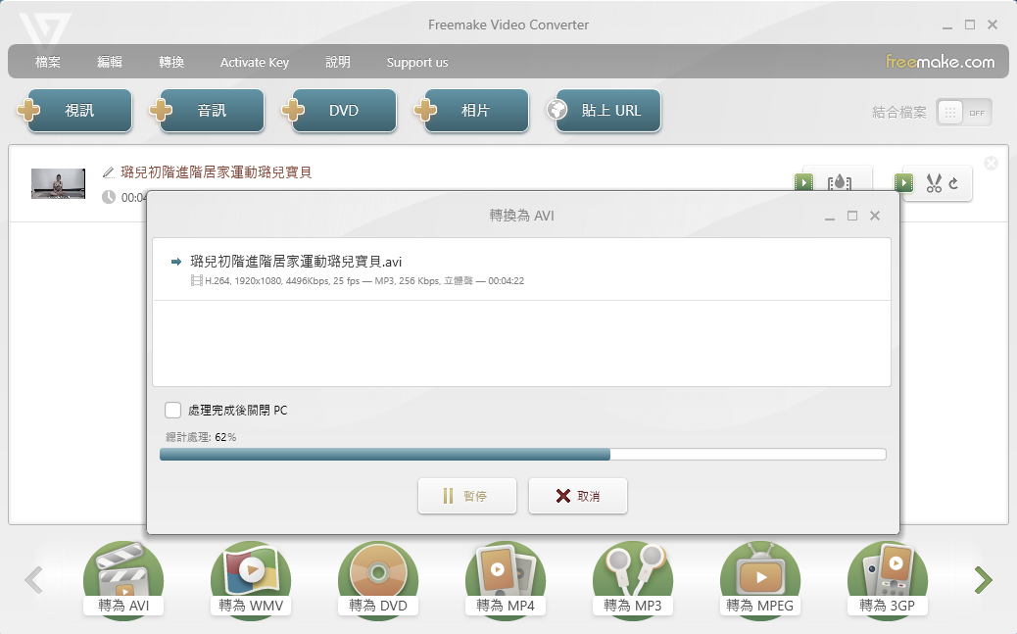Select the 轉為 3GP format icon
The image size is (1017, 634).
pyautogui.click(x=888, y=579)
